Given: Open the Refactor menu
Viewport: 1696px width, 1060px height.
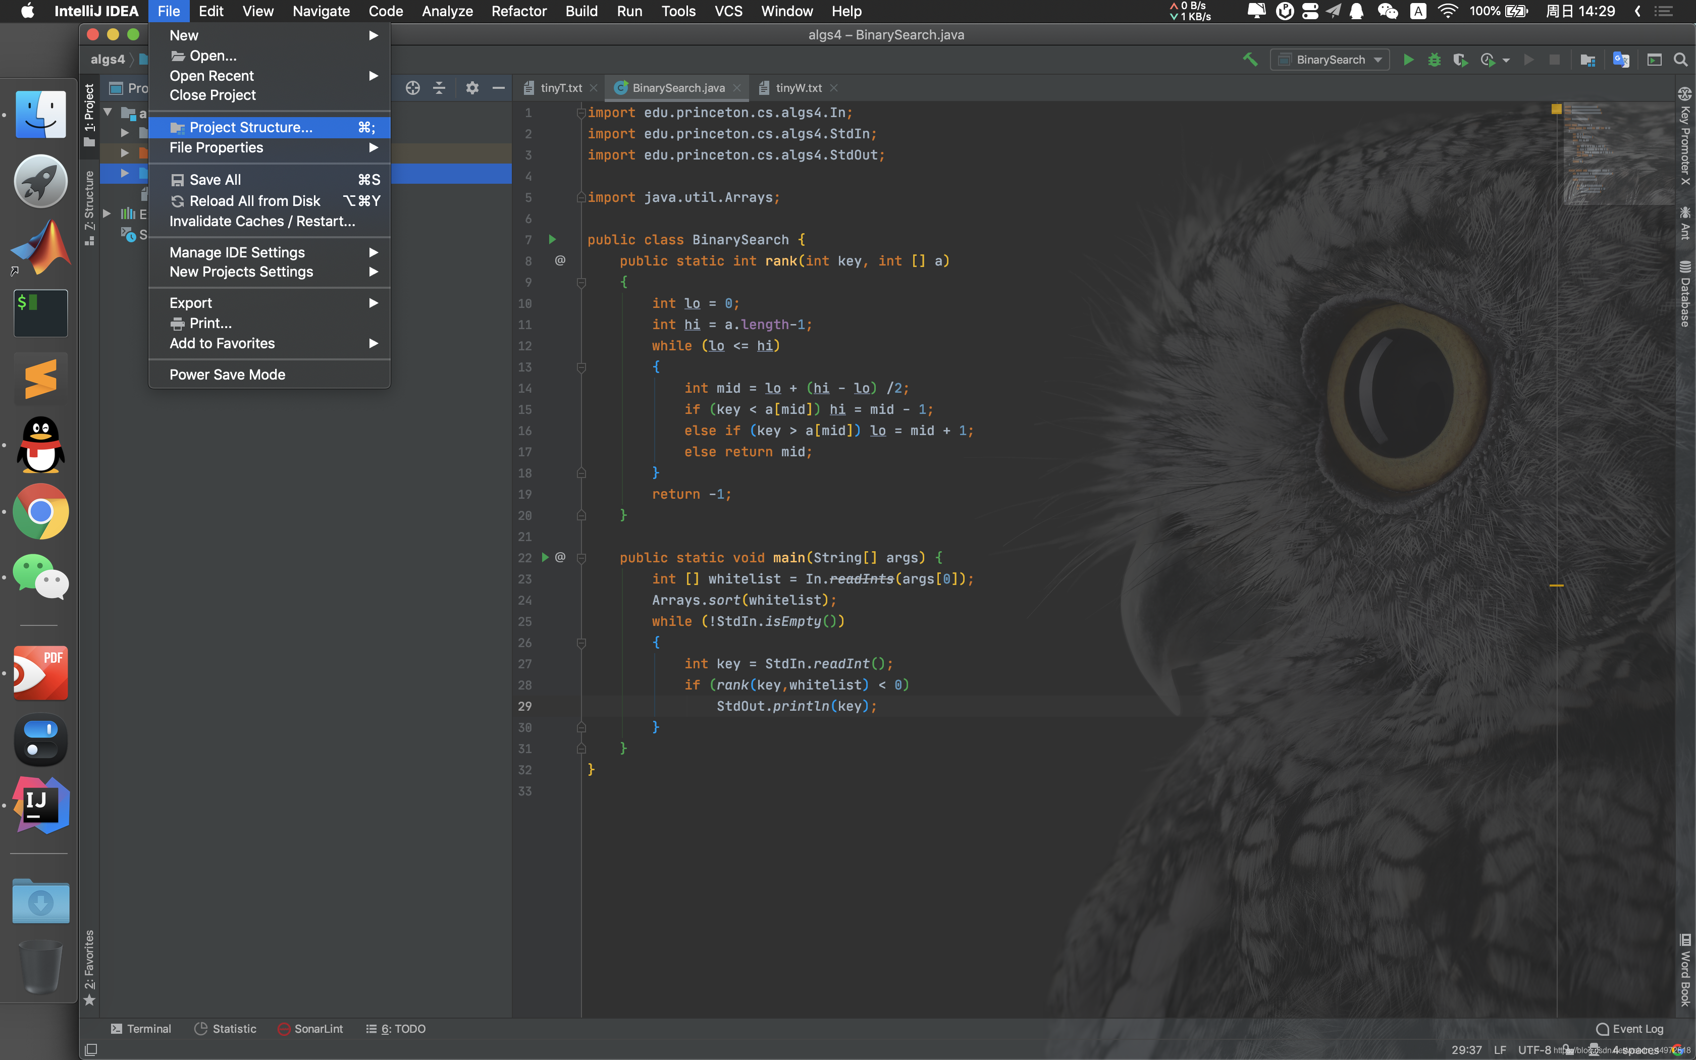Looking at the screenshot, I should click(518, 11).
